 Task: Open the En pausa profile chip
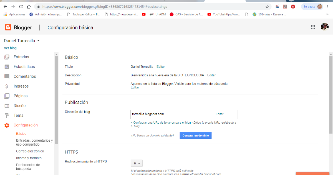(x=312, y=6)
